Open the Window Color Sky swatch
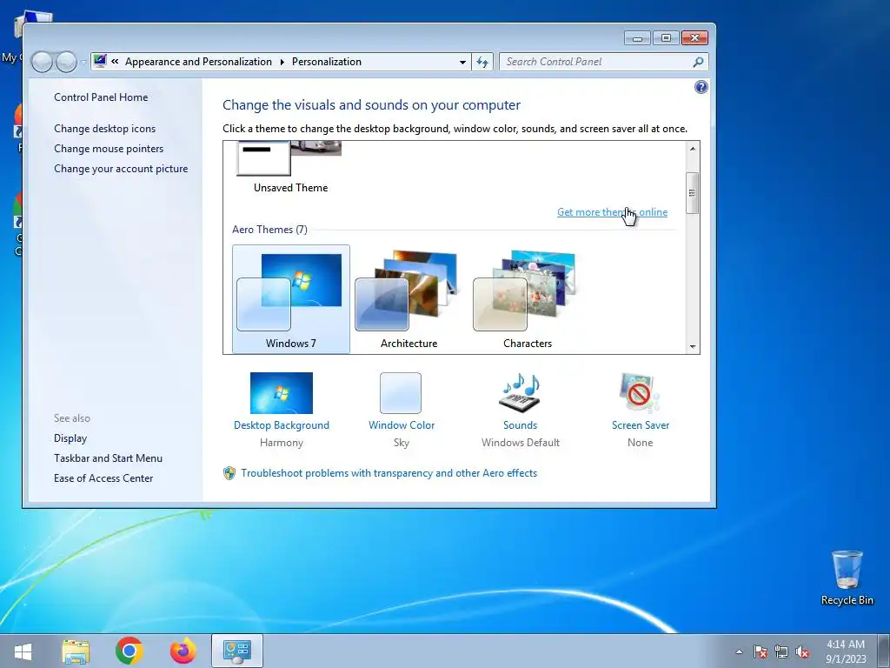The image size is (890, 668). pyautogui.click(x=401, y=392)
